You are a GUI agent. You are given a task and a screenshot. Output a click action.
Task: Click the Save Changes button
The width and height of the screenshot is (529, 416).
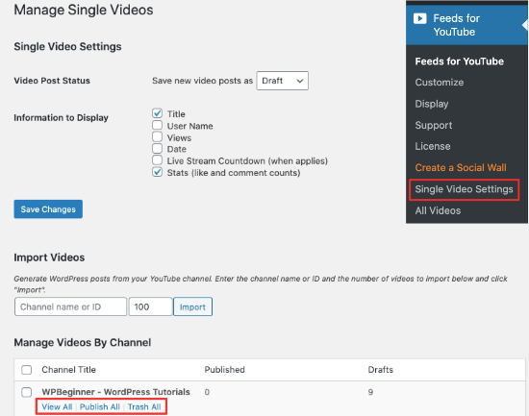(48, 209)
